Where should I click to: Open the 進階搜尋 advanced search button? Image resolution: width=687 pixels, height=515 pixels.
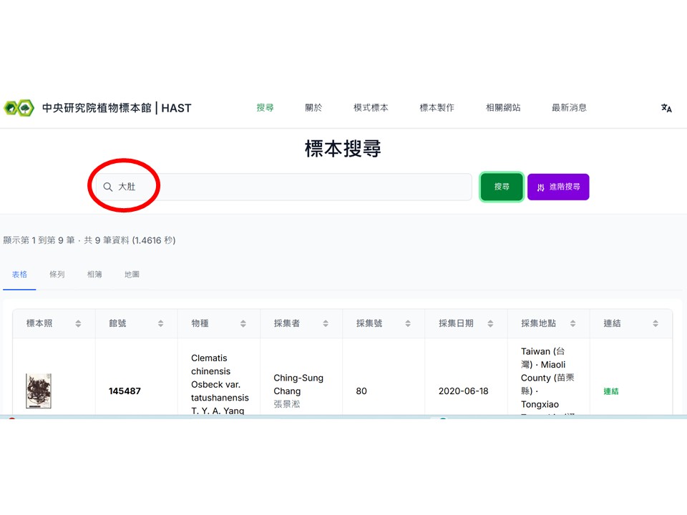tap(558, 187)
